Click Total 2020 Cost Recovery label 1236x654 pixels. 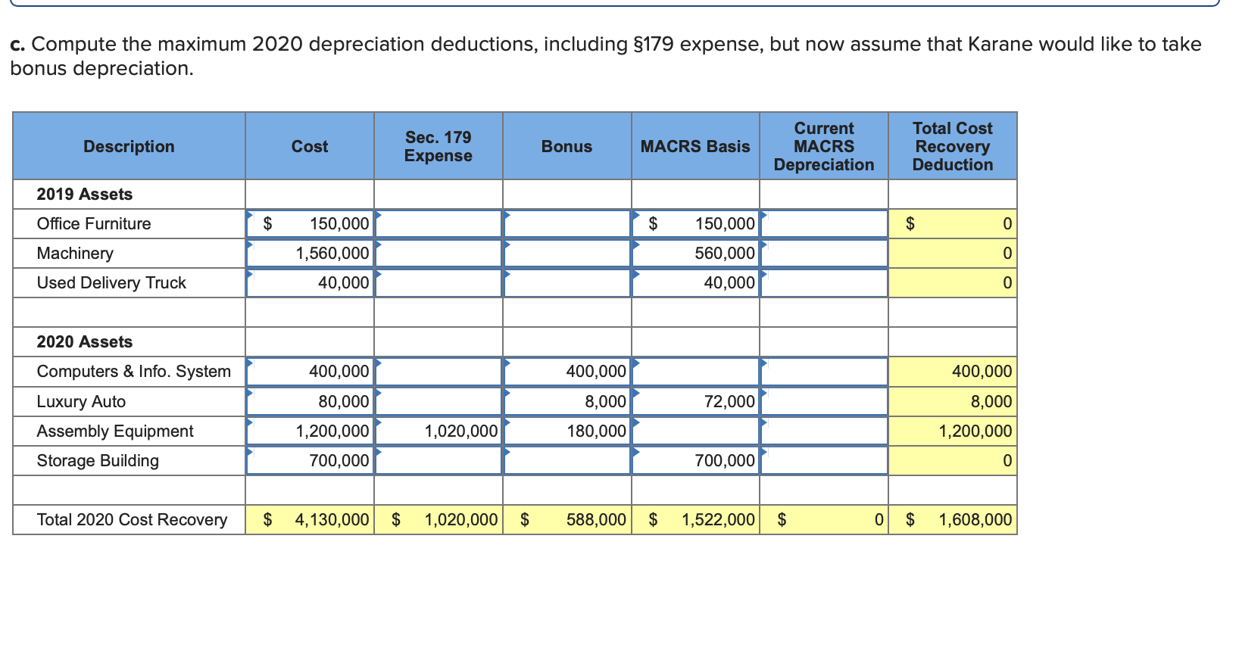pos(132,519)
